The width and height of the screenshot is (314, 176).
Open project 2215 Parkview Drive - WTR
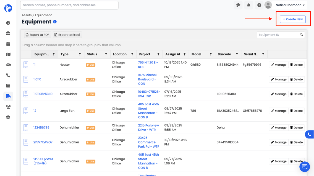[x=148, y=127]
